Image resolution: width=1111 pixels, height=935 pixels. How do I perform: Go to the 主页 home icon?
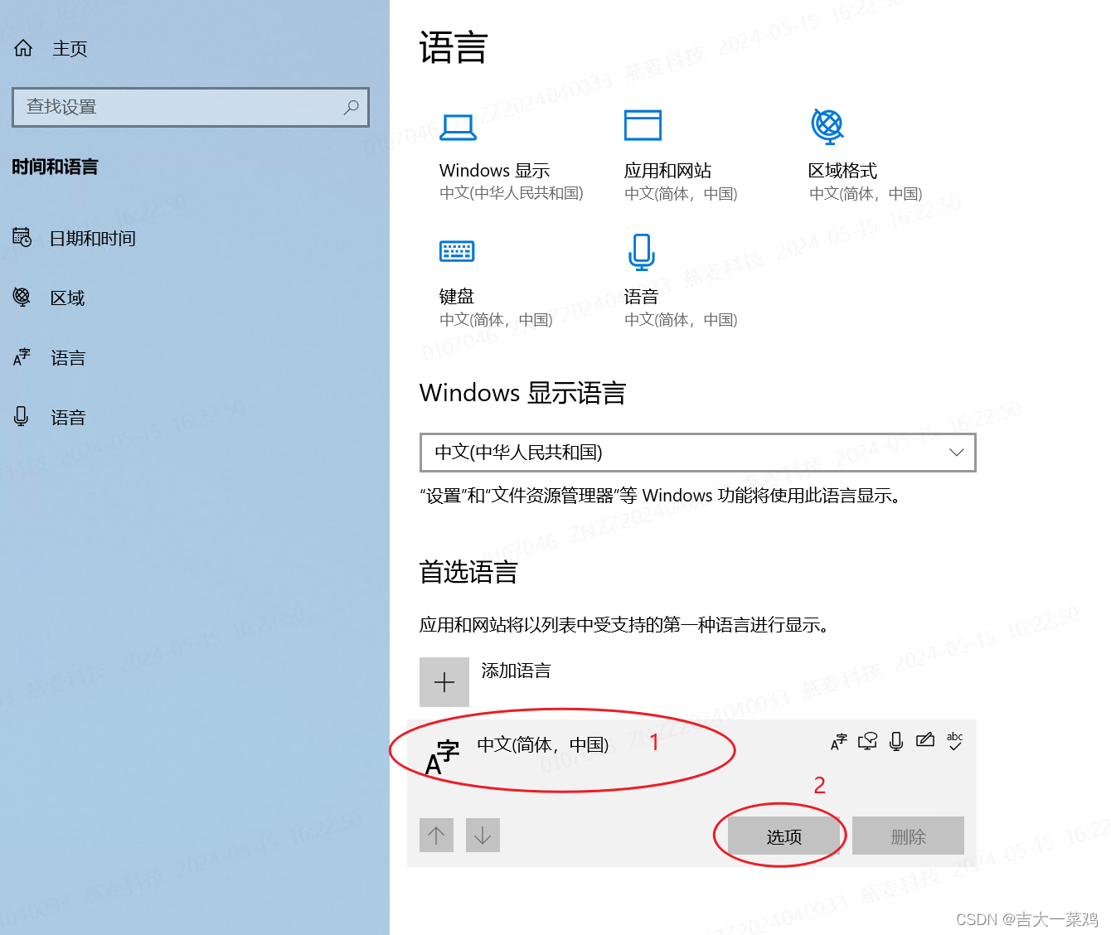[23, 48]
